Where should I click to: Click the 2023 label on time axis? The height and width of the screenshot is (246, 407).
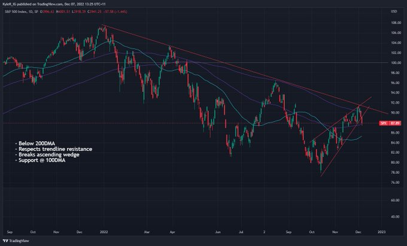click(382, 232)
